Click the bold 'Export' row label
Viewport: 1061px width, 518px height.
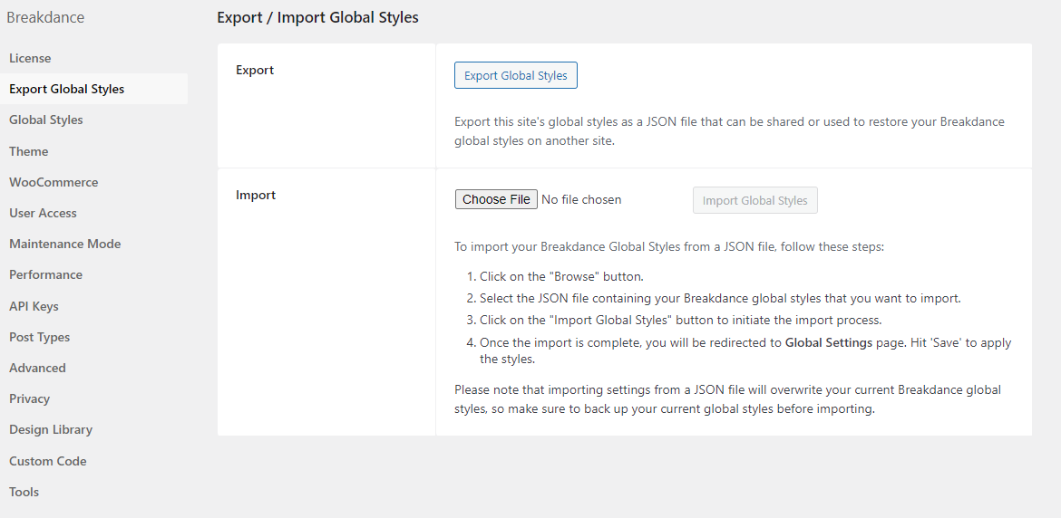coord(255,71)
